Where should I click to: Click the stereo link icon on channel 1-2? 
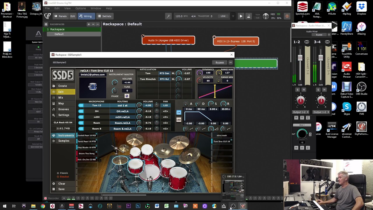pos(307,42)
